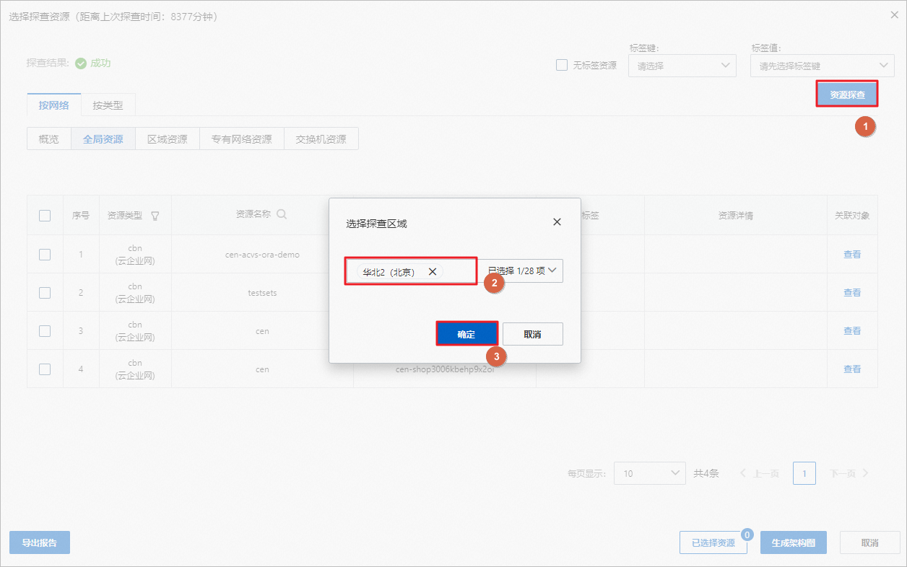
Task: Click 查看 link for testsets
Action: click(x=852, y=292)
